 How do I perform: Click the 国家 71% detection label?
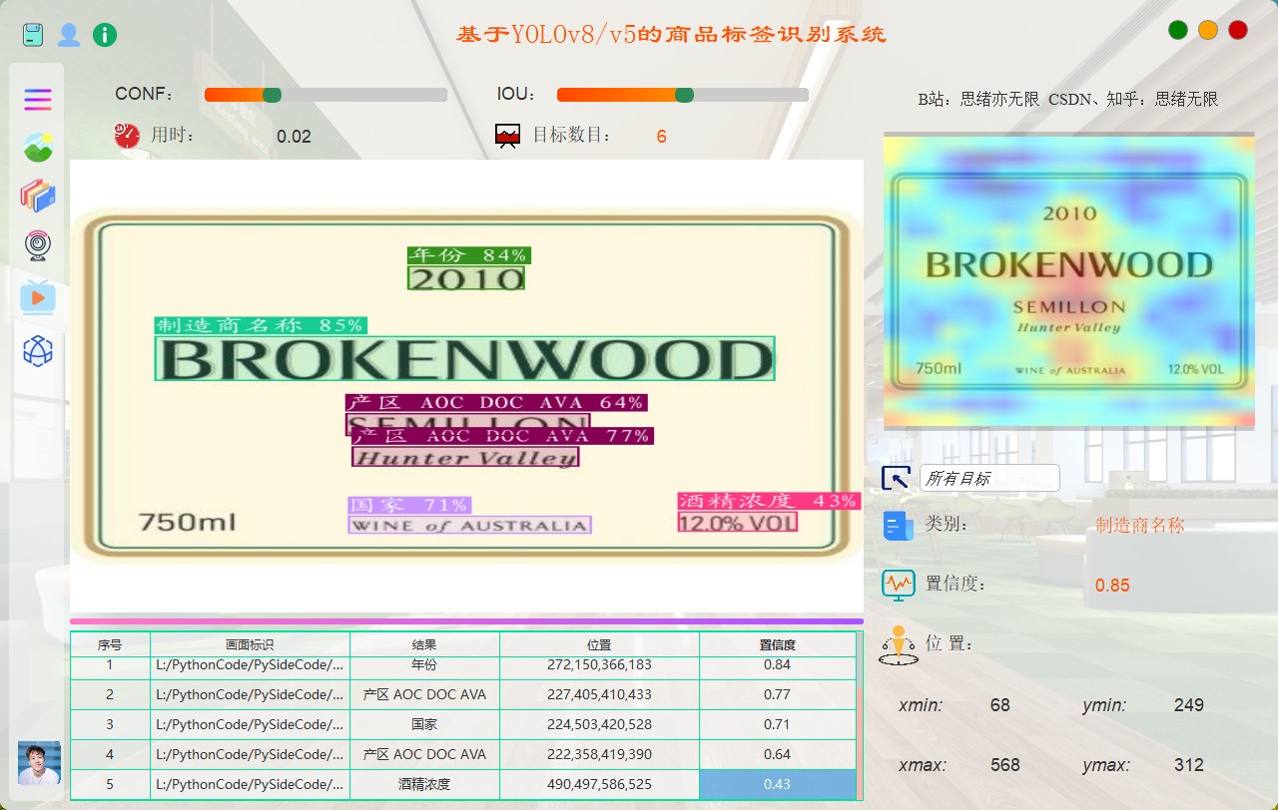(409, 505)
